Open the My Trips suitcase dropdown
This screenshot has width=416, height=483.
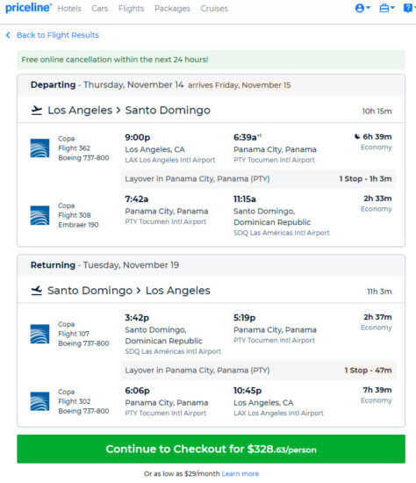[x=387, y=8]
